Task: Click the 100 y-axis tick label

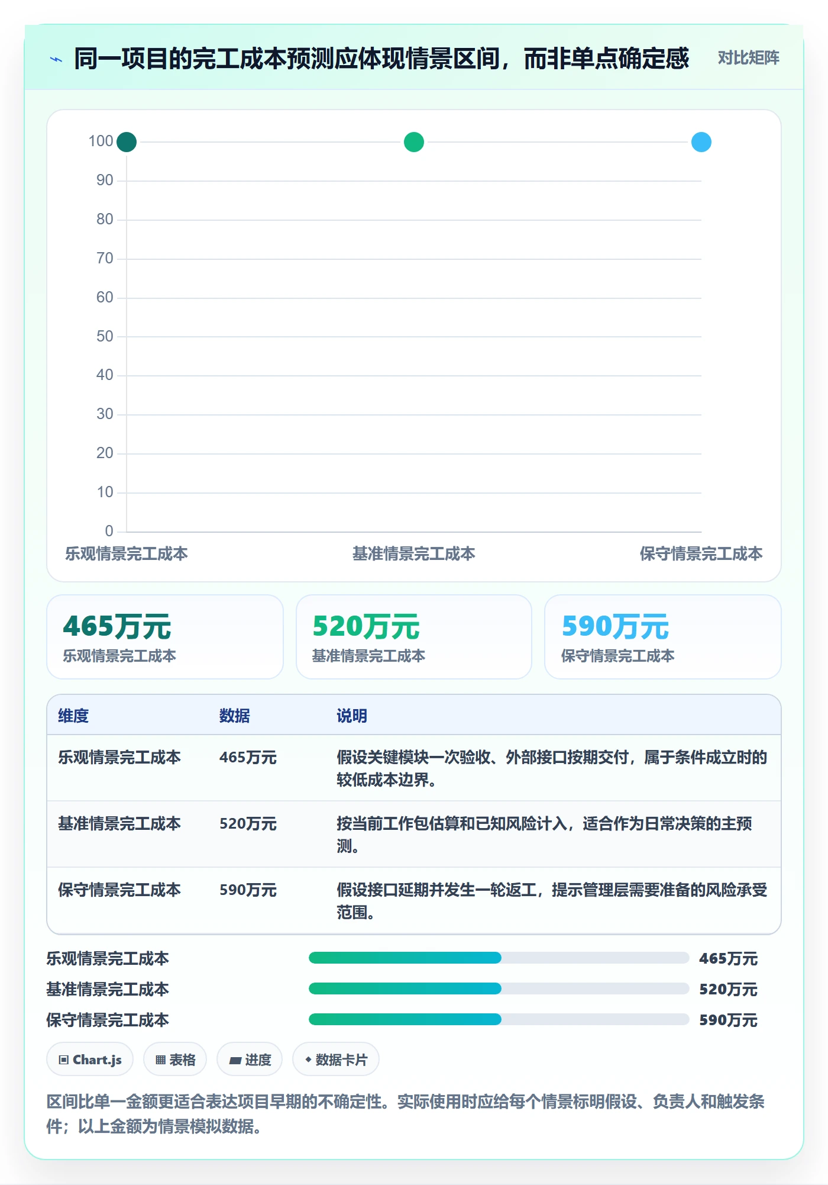Action: click(101, 141)
